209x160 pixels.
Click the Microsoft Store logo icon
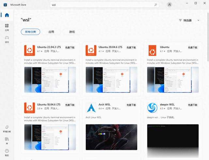(x=5, y=5)
